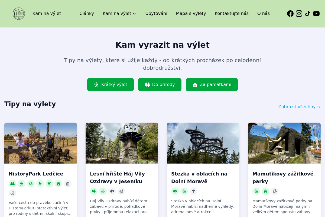Open Kontaktujte nás page
Viewport: 325px width, 217px height.
click(x=232, y=14)
